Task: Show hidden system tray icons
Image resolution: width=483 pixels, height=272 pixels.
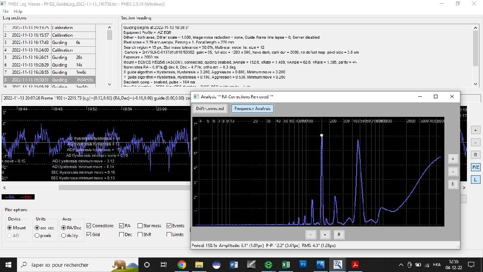Action: [401, 265]
